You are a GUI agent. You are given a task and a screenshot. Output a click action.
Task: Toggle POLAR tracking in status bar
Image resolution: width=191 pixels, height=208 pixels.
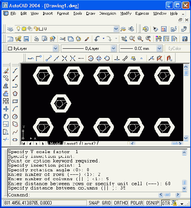tap(137, 203)
